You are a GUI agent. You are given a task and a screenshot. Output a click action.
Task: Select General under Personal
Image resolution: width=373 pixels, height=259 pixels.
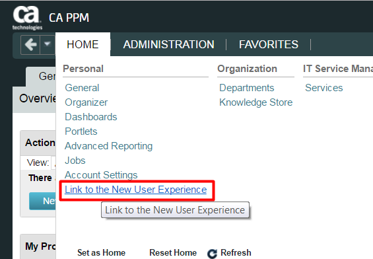82,88
